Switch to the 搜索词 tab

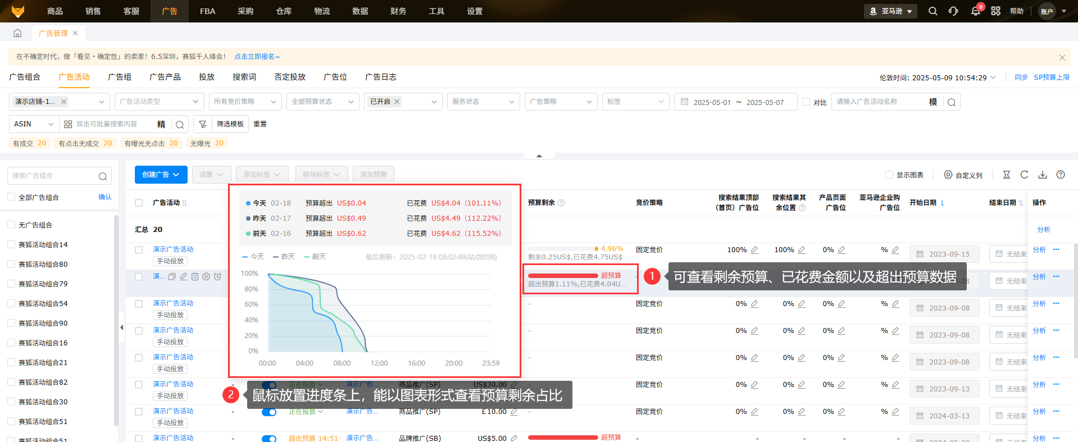(x=244, y=77)
